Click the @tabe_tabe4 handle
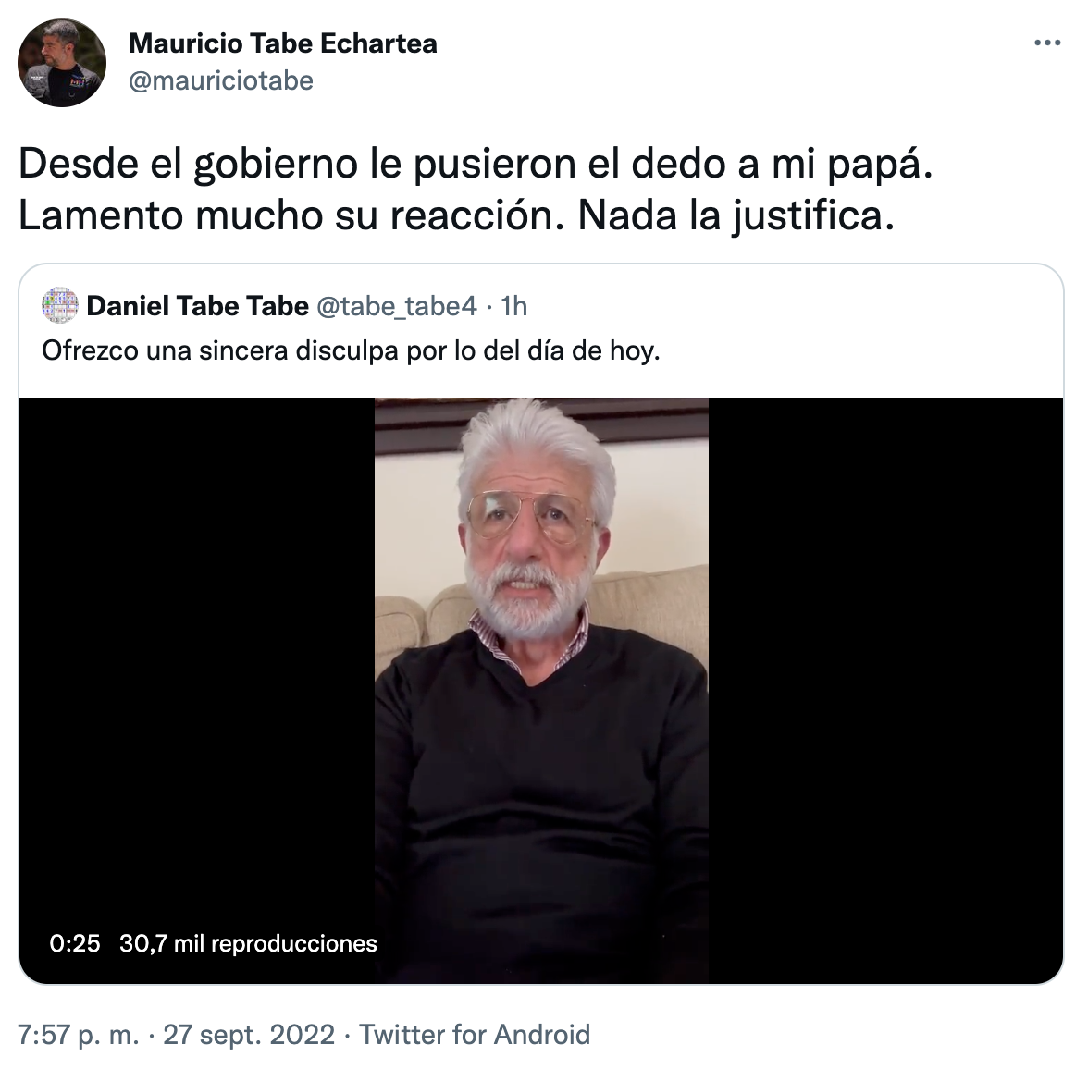 tap(397, 306)
